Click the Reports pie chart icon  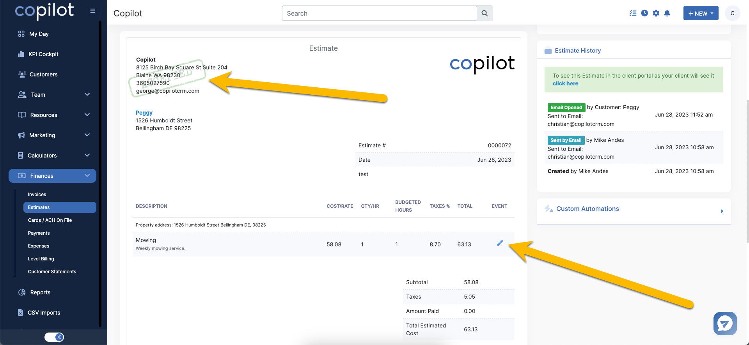pyautogui.click(x=22, y=292)
